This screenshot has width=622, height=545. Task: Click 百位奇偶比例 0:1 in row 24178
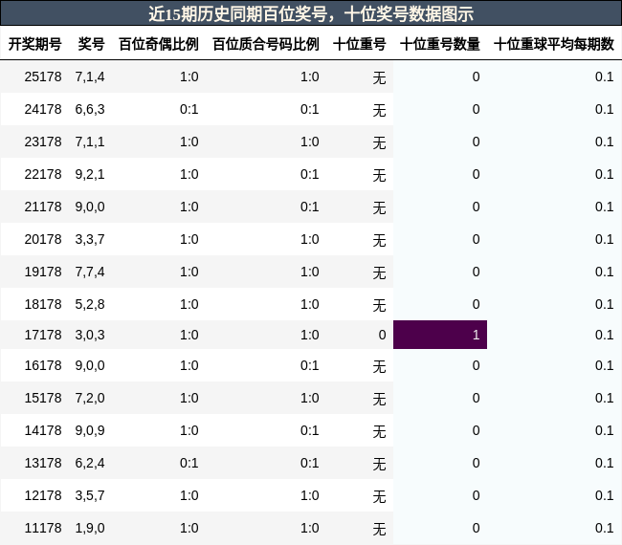pyautogui.click(x=189, y=109)
